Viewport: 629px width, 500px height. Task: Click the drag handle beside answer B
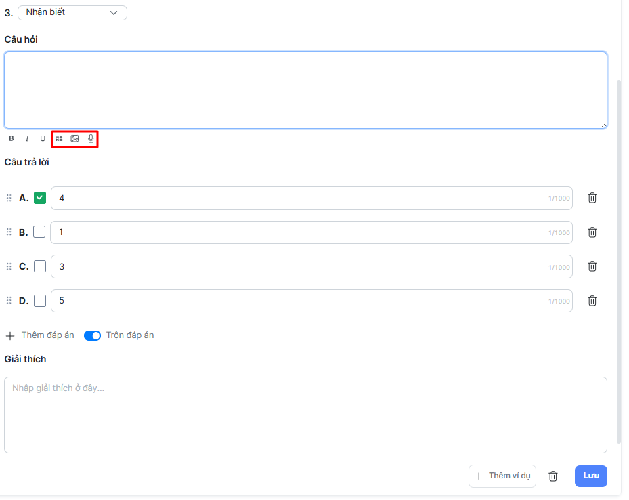(x=9, y=232)
